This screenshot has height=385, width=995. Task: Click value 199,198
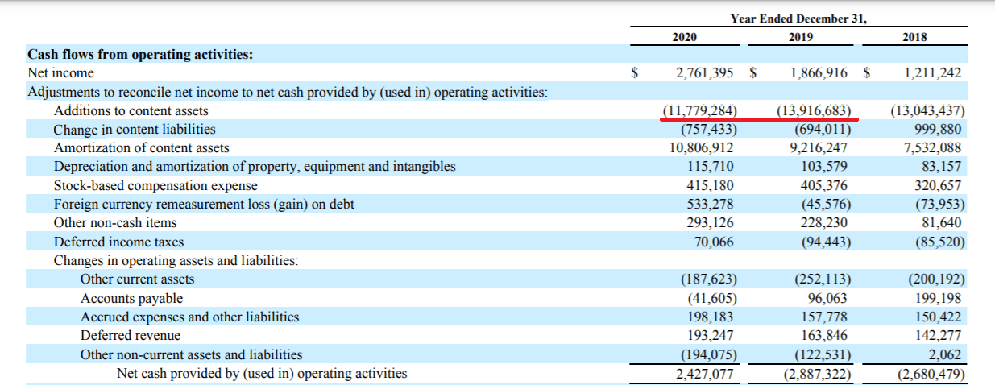point(939,299)
